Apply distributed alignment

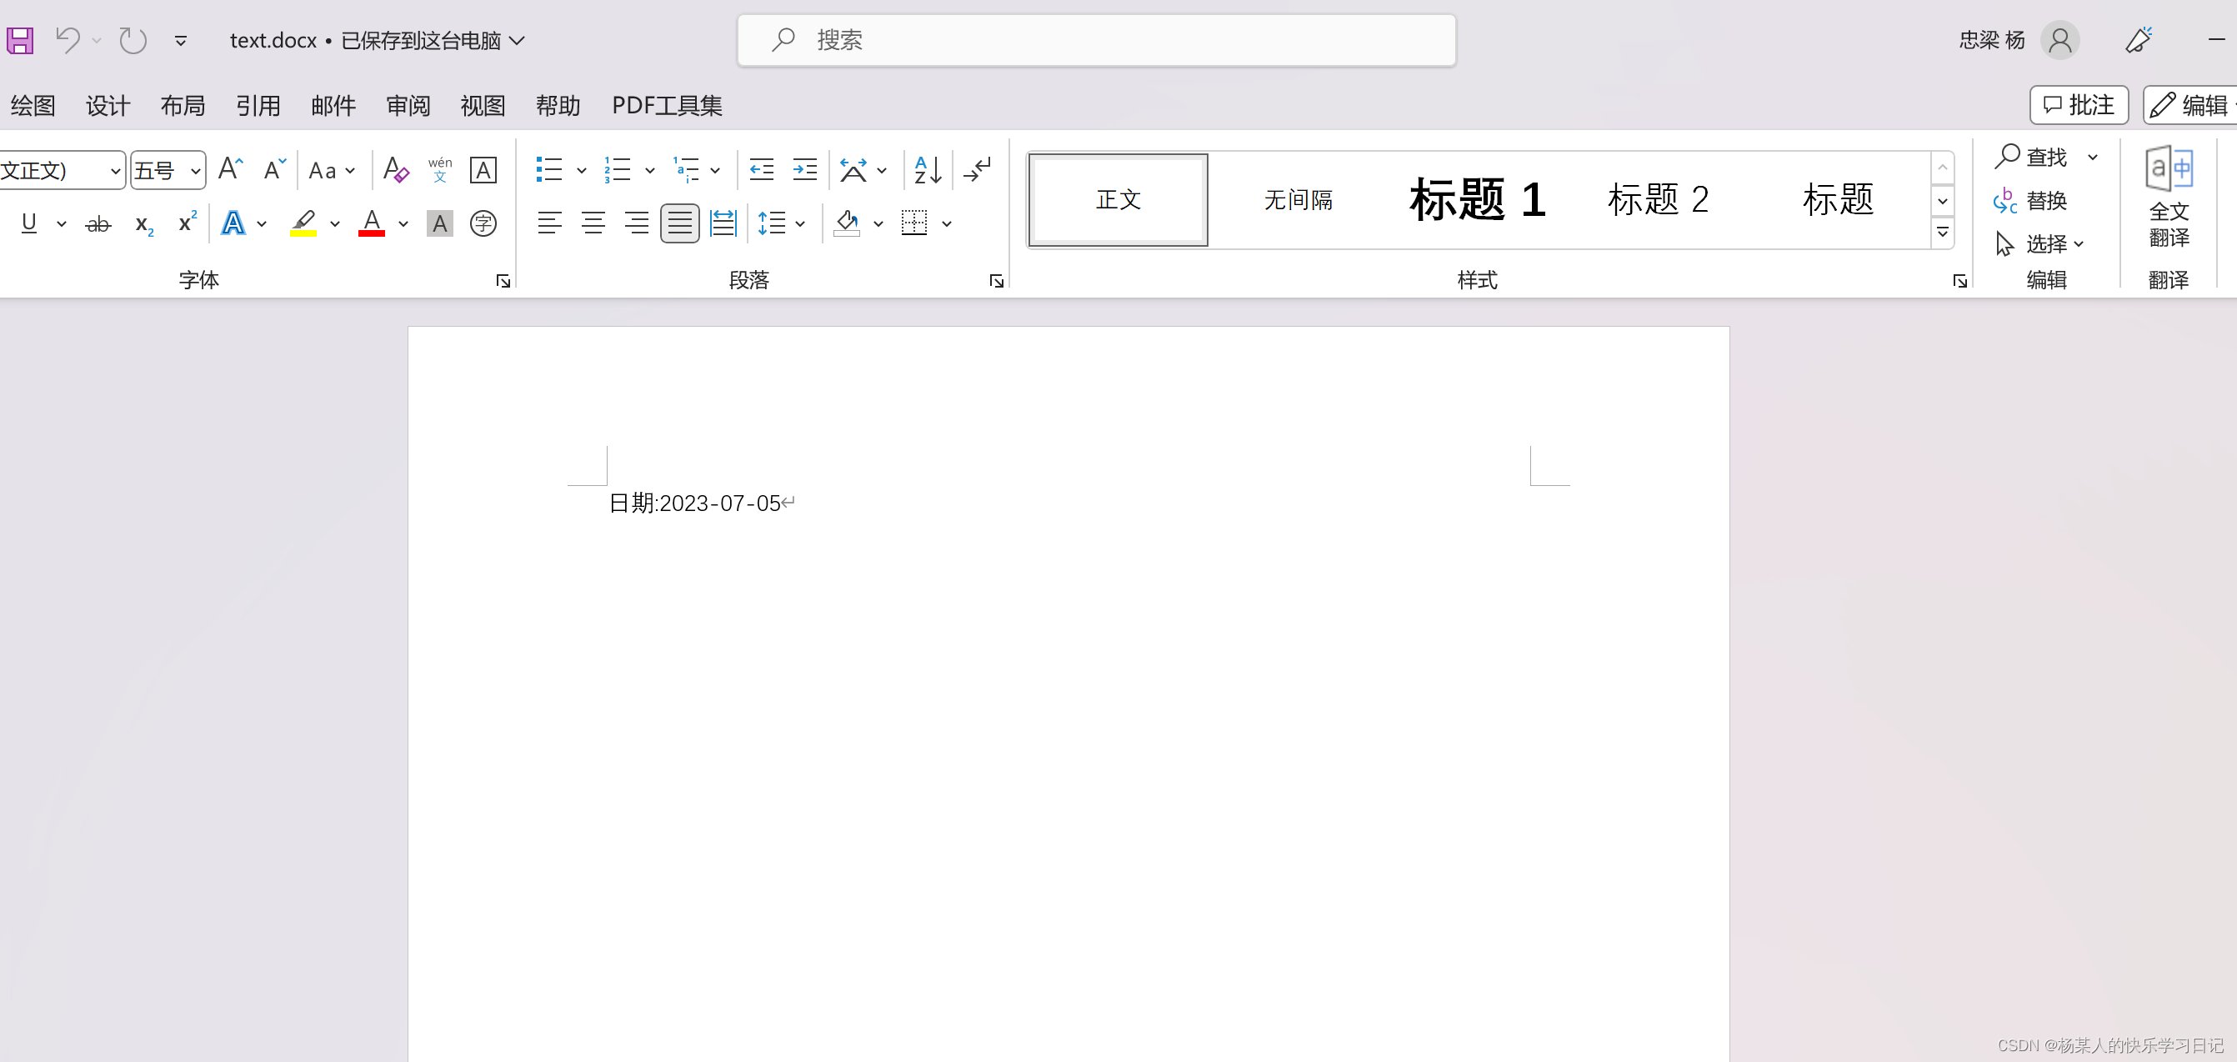(723, 223)
